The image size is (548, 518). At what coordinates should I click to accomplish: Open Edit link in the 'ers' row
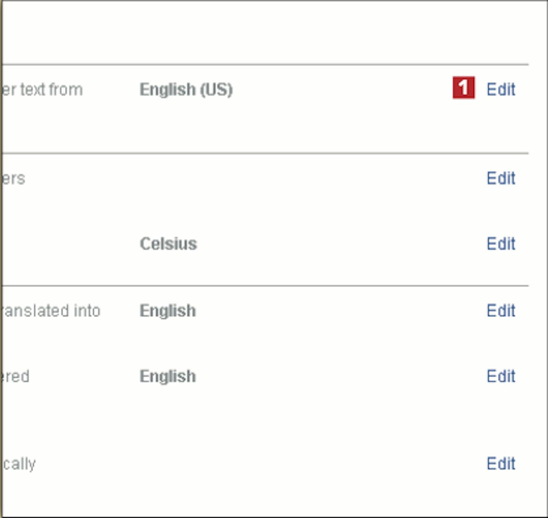click(x=501, y=178)
